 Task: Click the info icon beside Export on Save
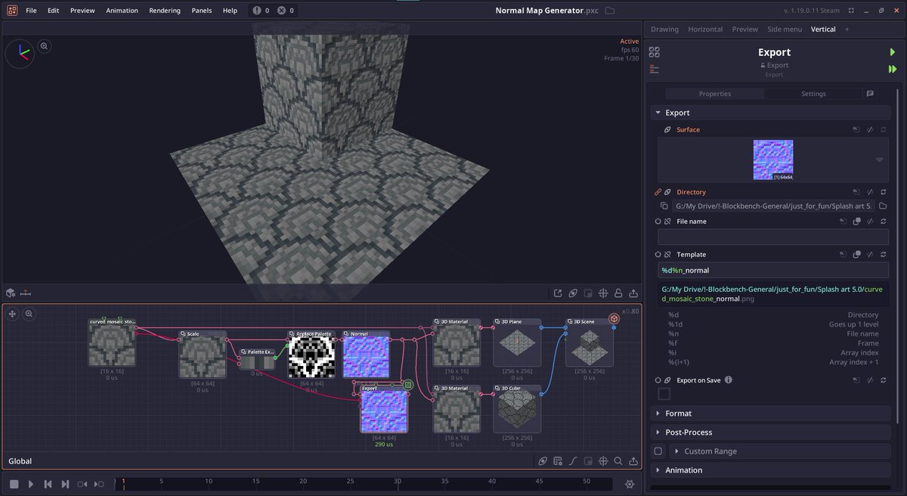coord(728,380)
